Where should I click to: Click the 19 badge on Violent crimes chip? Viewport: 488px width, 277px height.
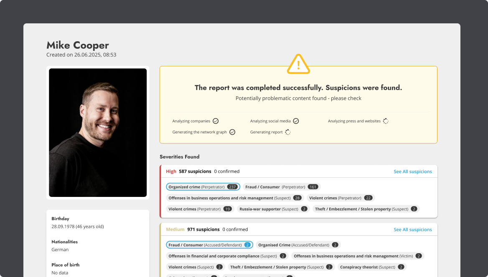pyautogui.click(x=227, y=209)
